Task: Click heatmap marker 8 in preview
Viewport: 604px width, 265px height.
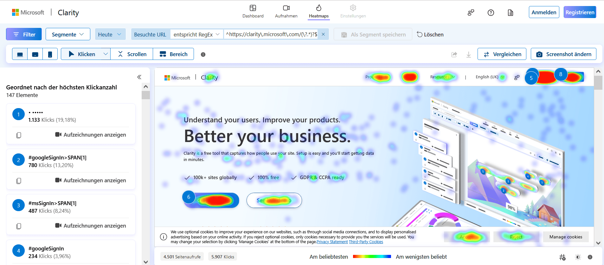Action: click(x=561, y=74)
